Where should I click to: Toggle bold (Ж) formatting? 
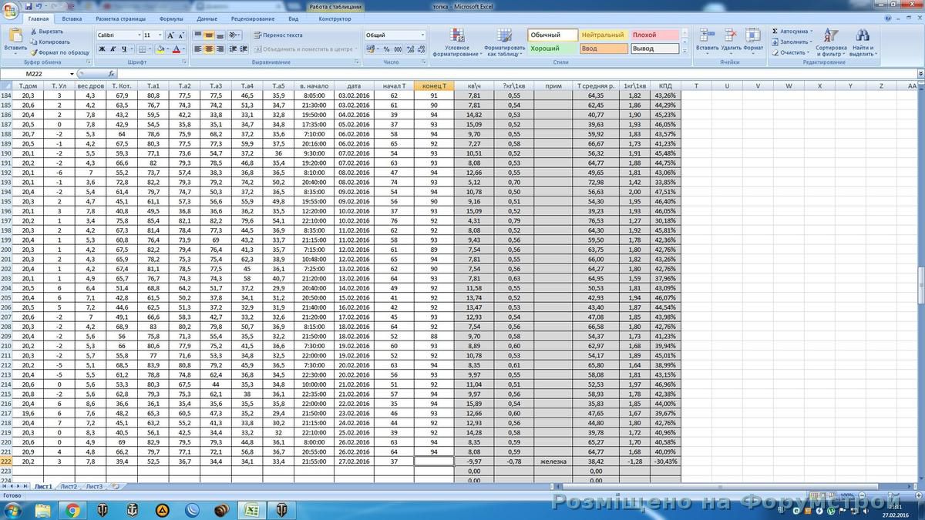(x=101, y=49)
